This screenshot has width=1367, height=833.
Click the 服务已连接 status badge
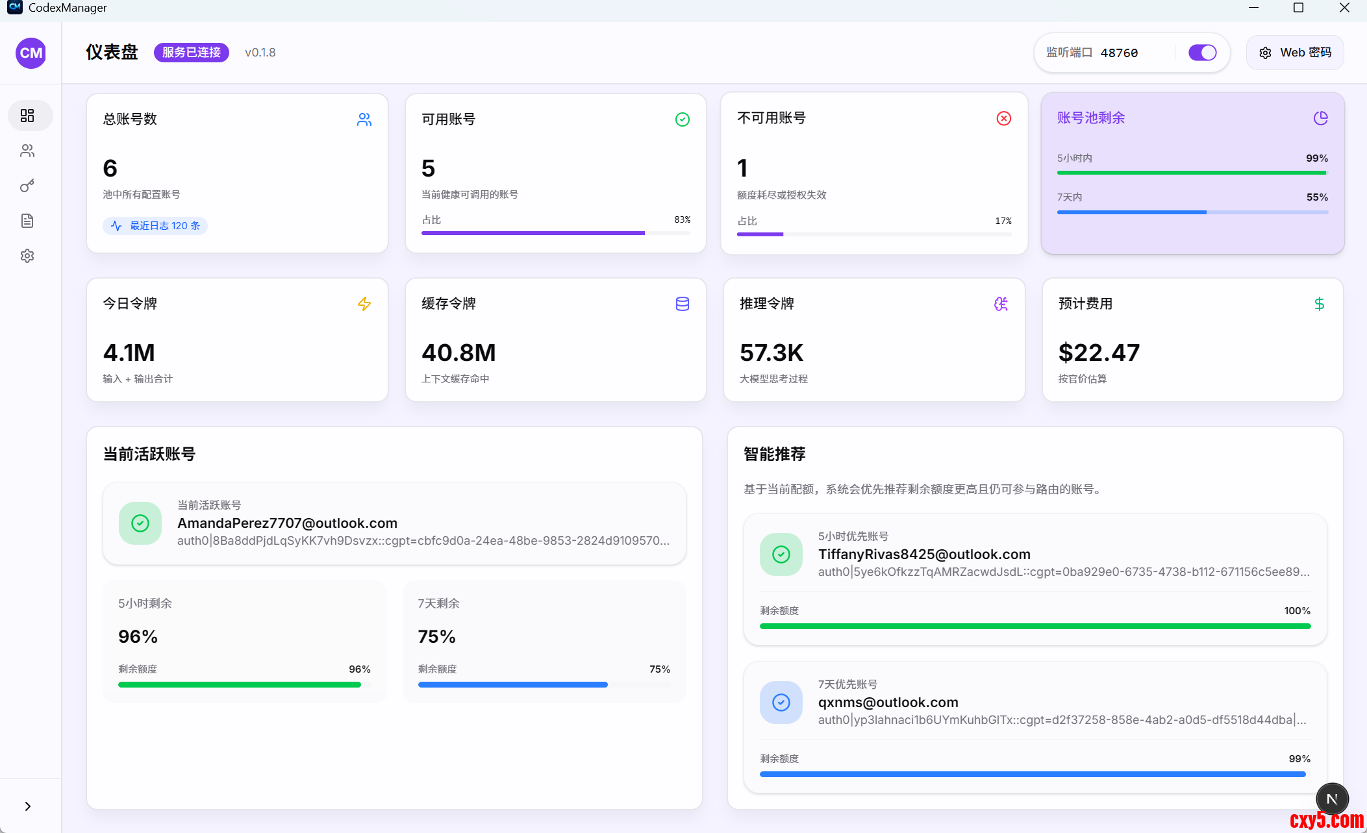(x=191, y=53)
